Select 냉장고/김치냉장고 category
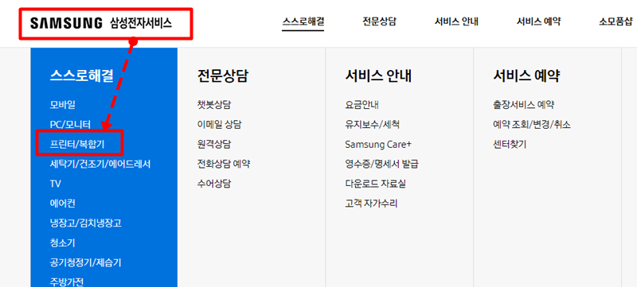Screen dimensions: 637x287 [86, 223]
